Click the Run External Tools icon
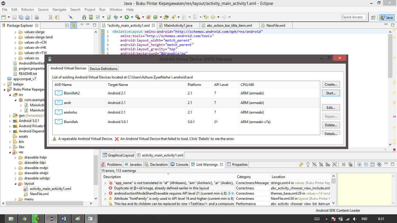The image size is (397, 223). click(137, 17)
